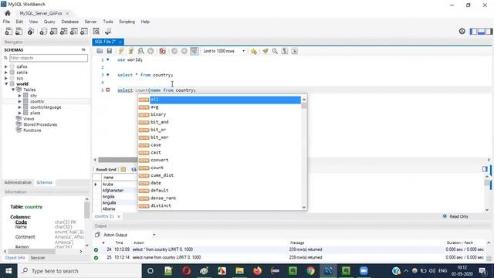Image resolution: width=494 pixels, height=278 pixels.
Task: Click the create new function icon
Action: coord(84,31)
